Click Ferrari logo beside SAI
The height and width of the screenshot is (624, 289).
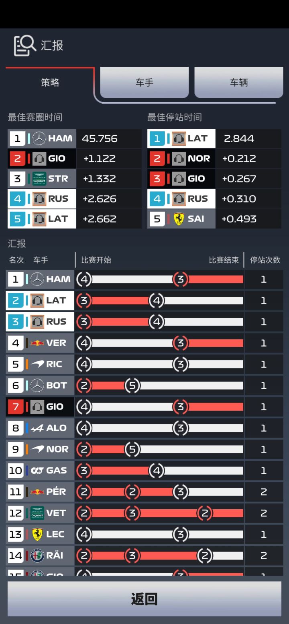[179, 219]
